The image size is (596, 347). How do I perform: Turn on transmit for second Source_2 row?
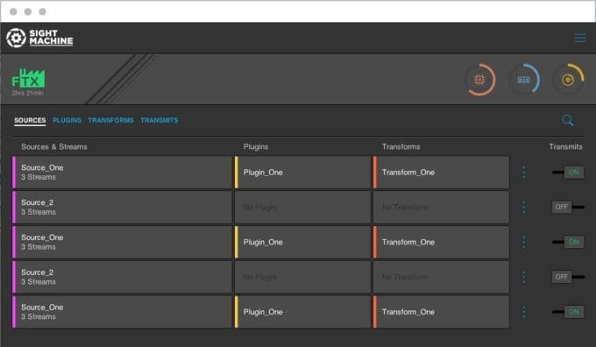pyautogui.click(x=568, y=277)
